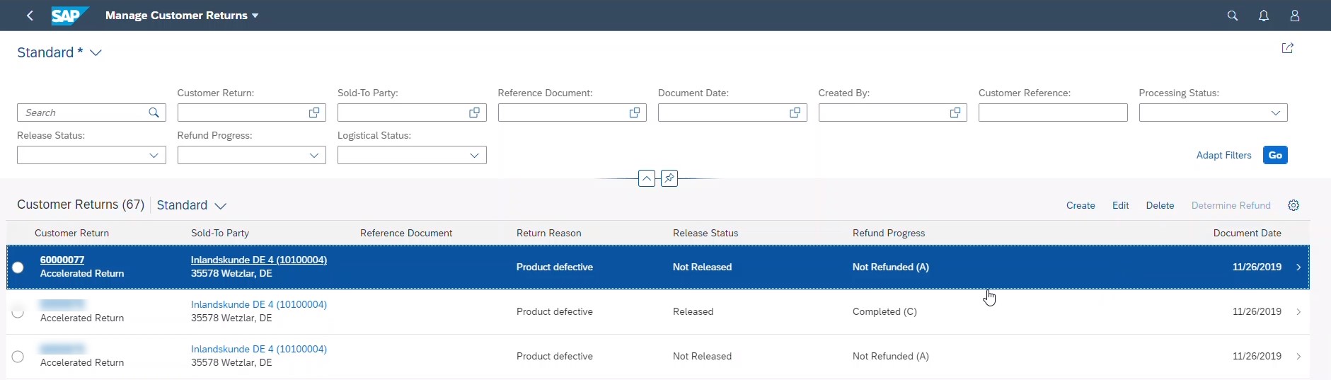Click the Adapt Filters link
Screen dimensions: 1331x380
pyautogui.click(x=1223, y=155)
